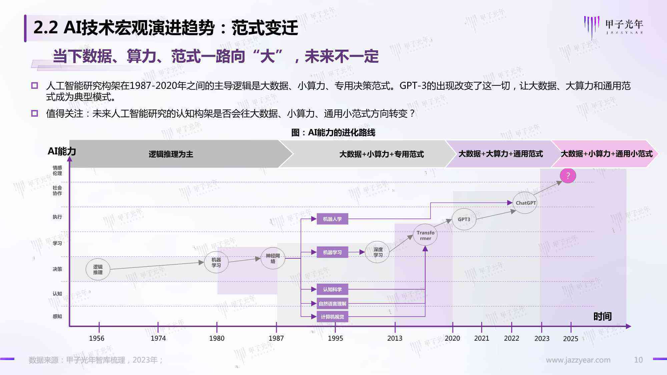Select the 大数据+小算力+通用小范式 banner
Viewport: 667px width, 375px height.
605,154
